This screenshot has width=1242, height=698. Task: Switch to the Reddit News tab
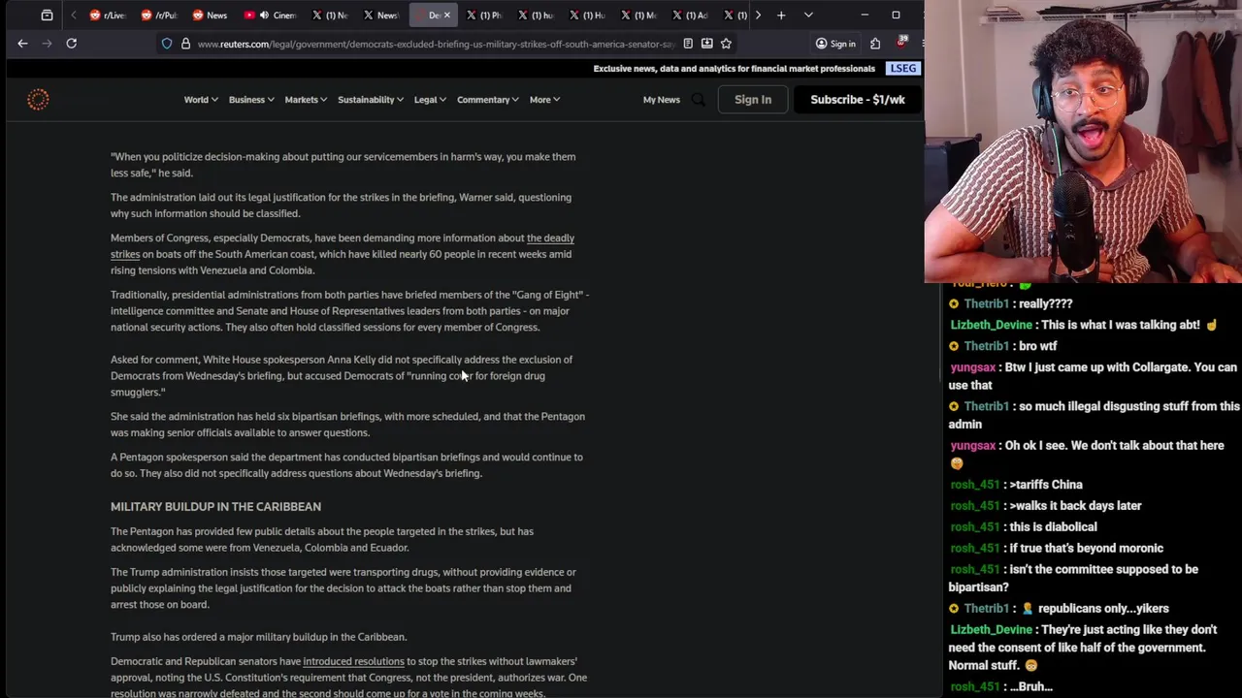[211, 16]
